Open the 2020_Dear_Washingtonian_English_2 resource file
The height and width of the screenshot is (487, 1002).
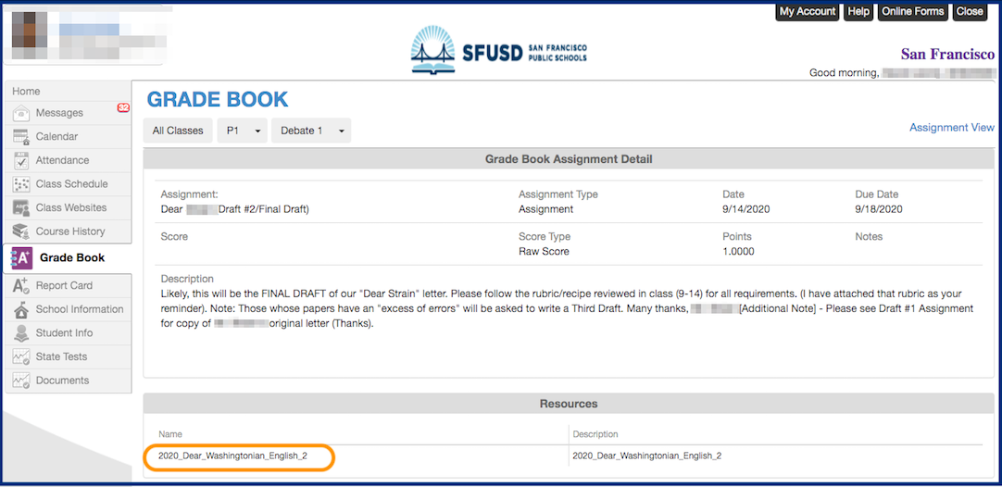[x=232, y=456]
